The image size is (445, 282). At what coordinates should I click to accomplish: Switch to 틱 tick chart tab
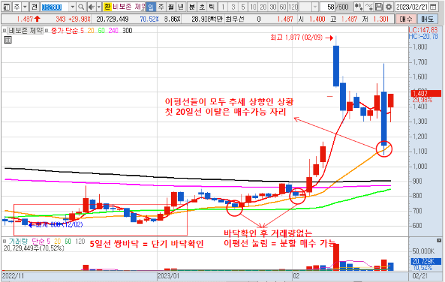coord(212,7)
